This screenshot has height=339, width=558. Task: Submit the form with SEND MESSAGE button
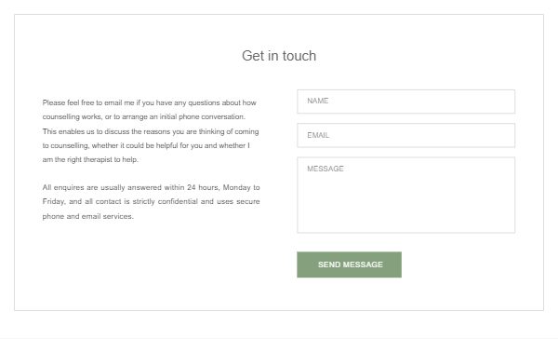349,264
